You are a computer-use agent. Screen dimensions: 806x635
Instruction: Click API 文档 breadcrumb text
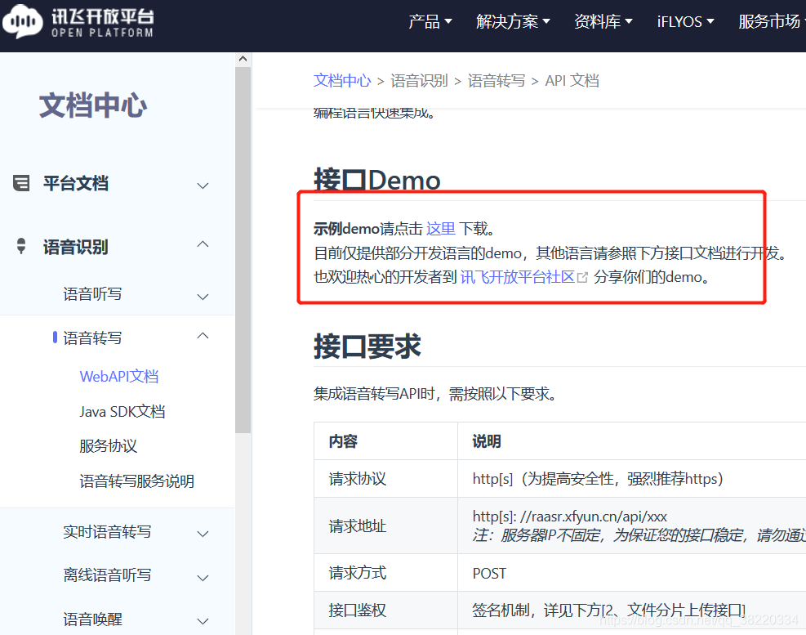pos(572,81)
